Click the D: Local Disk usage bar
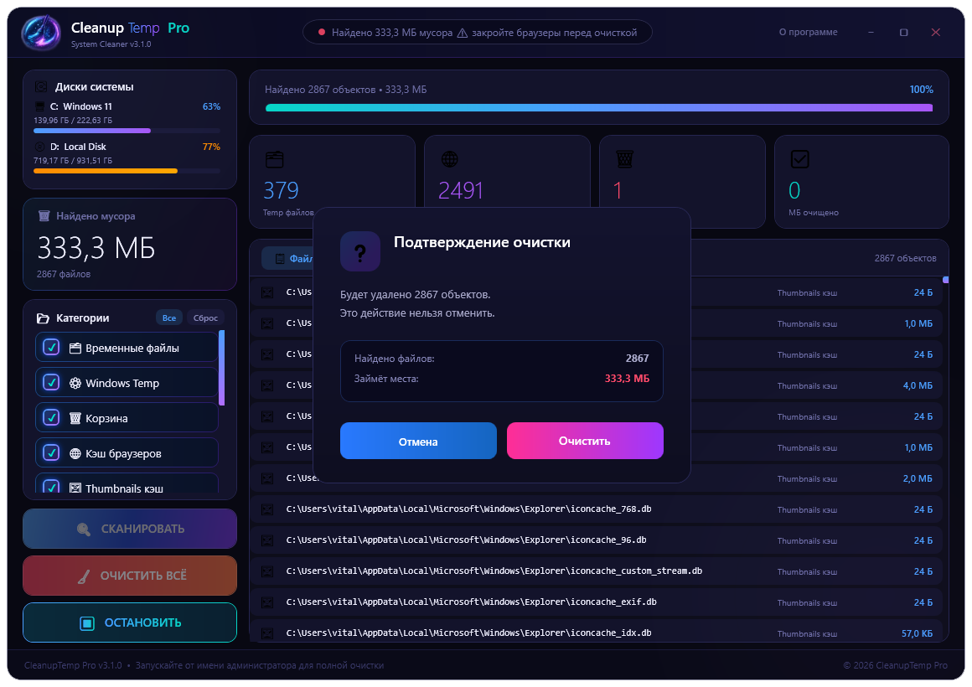 [127, 171]
